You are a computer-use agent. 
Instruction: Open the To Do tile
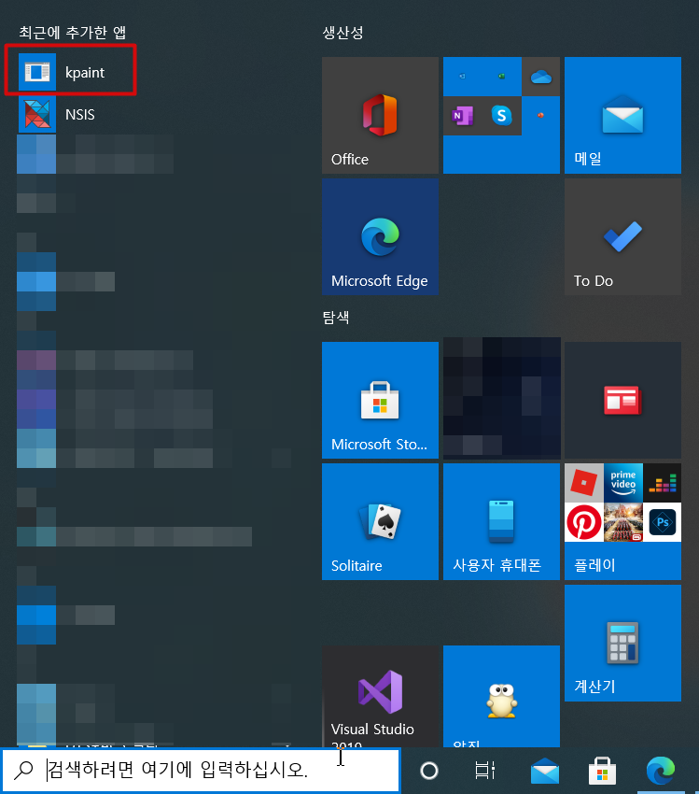[x=622, y=237]
